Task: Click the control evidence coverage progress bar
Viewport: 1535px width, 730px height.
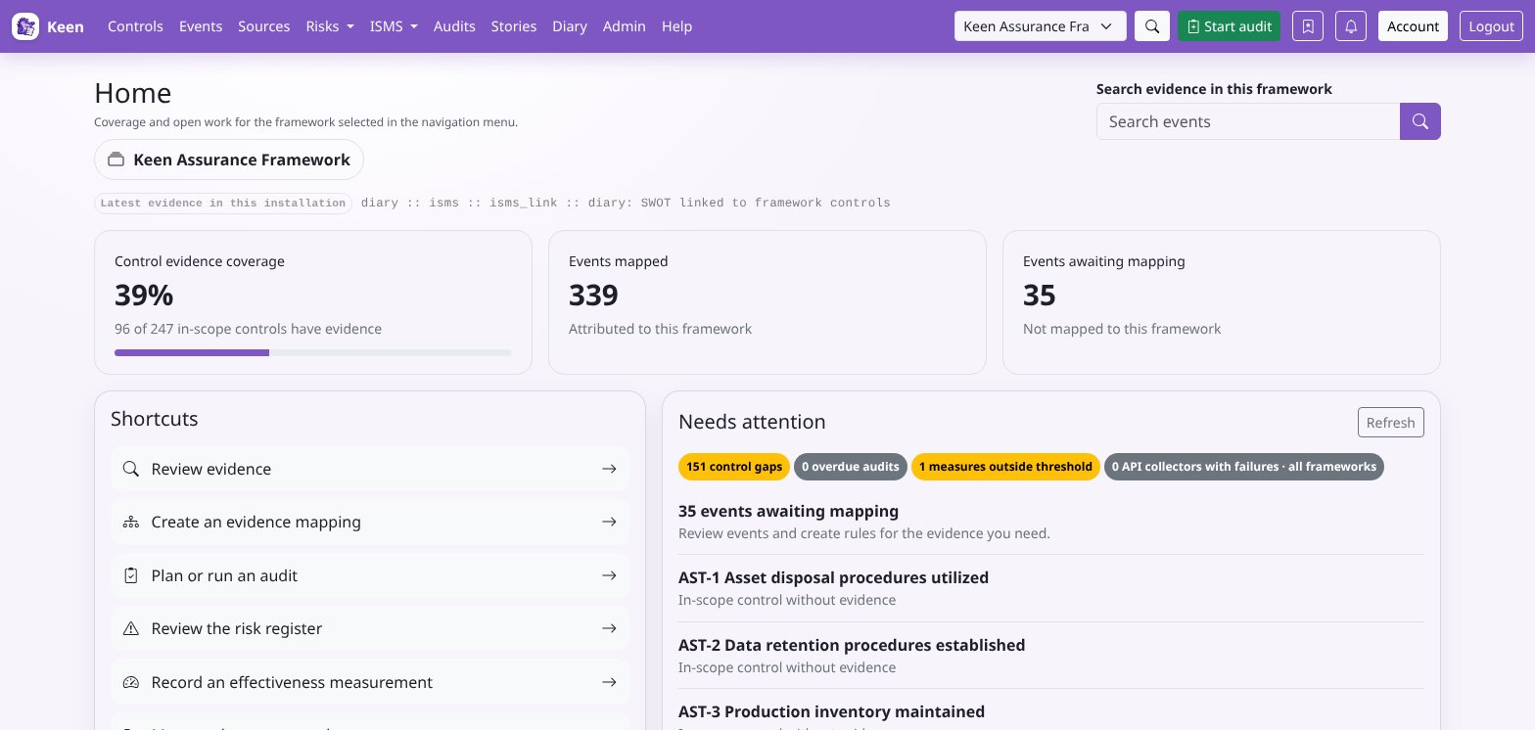Action: coord(313,352)
